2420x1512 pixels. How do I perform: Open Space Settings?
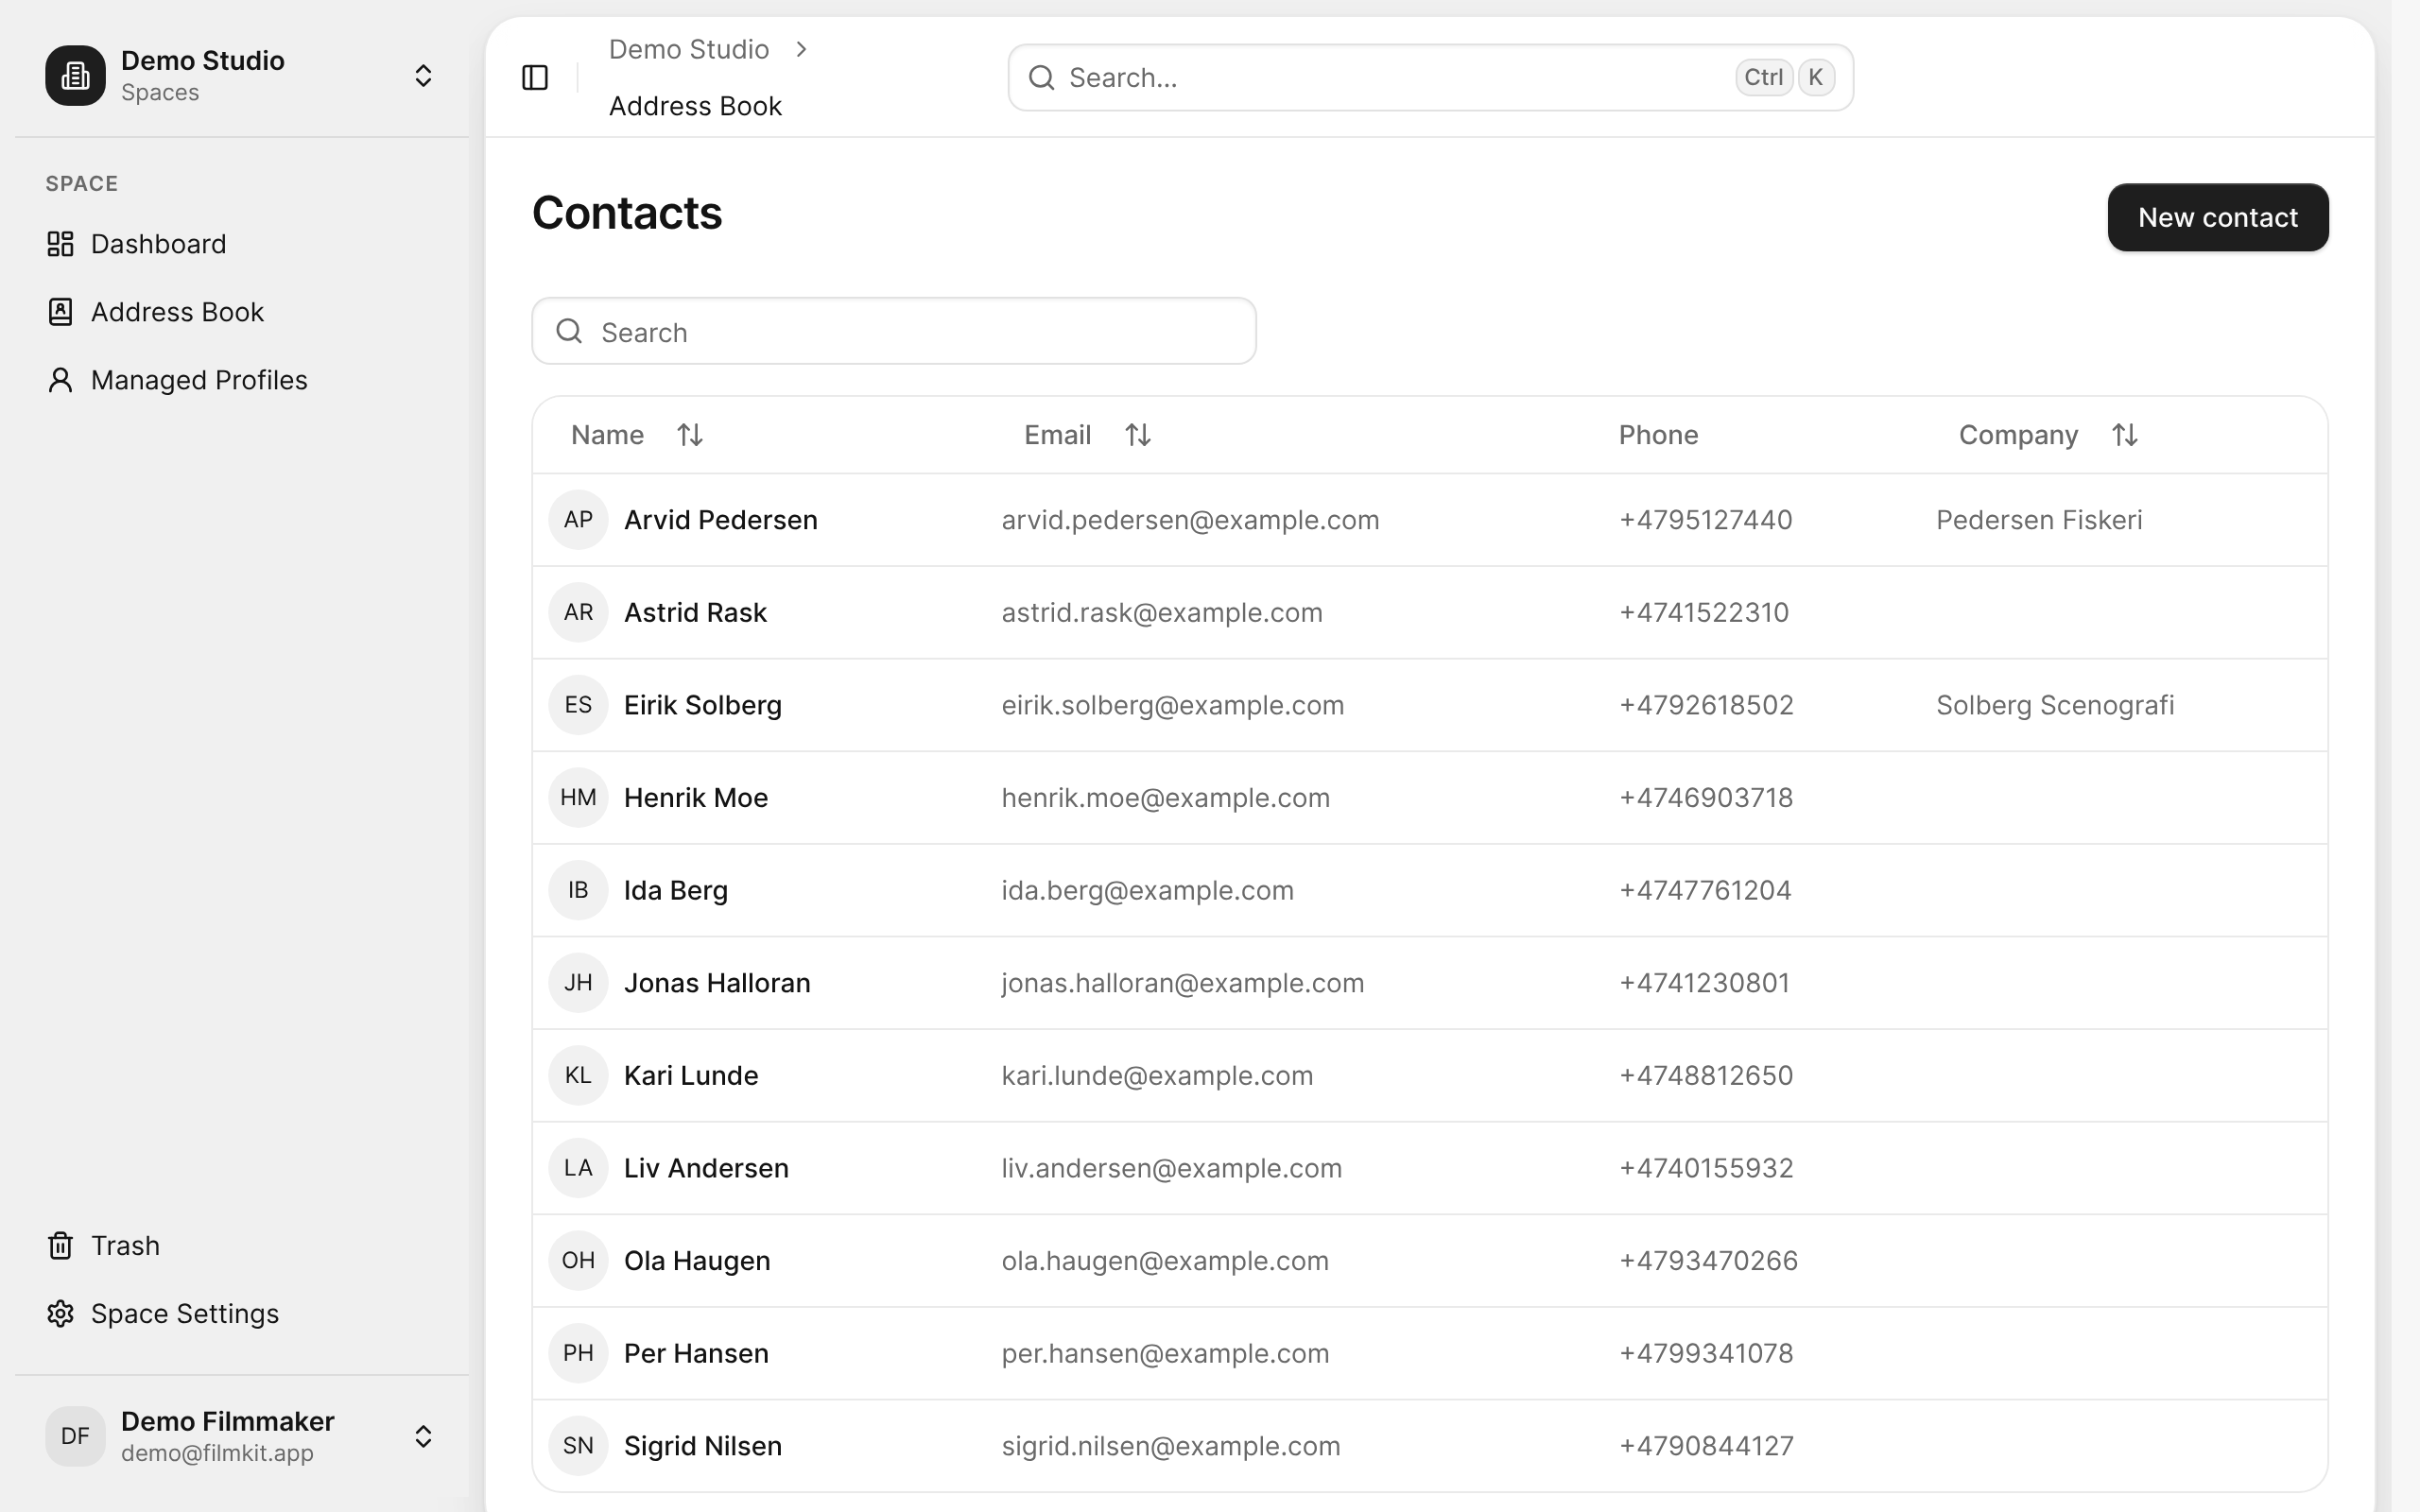pyautogui.click(x=241, y=1313)
